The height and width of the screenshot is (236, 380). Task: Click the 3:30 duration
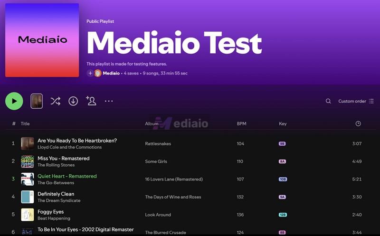pos(357,197)
